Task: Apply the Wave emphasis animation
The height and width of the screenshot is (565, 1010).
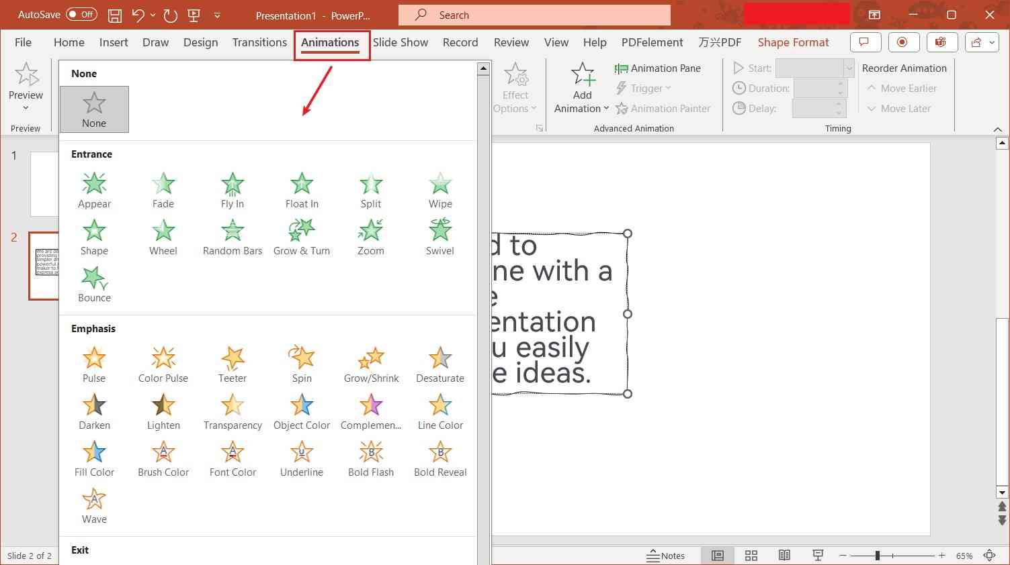Action: pyautogui.click(x=94, y=506)
